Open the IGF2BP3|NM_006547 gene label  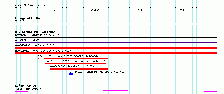tap(28, 89)
